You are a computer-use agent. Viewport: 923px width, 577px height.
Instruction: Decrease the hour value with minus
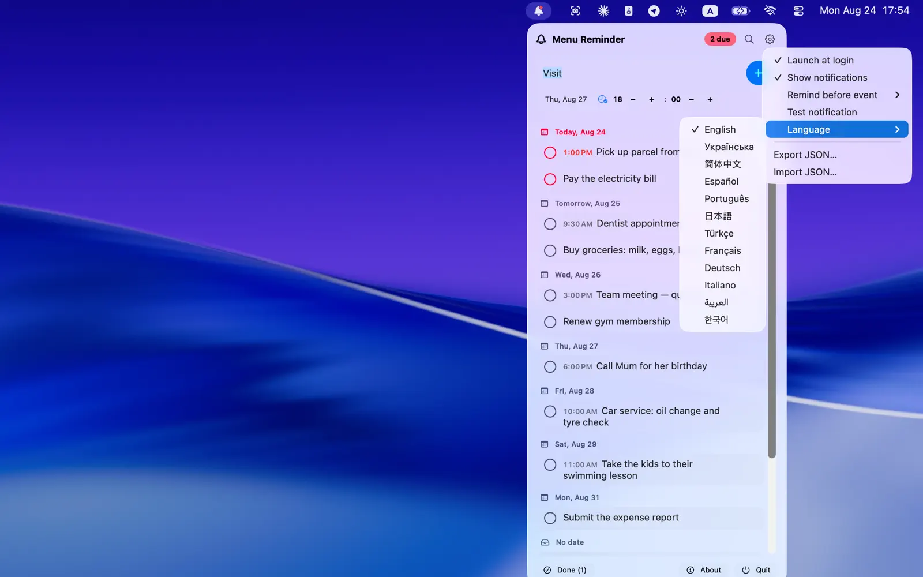click(x=633, y=99)
